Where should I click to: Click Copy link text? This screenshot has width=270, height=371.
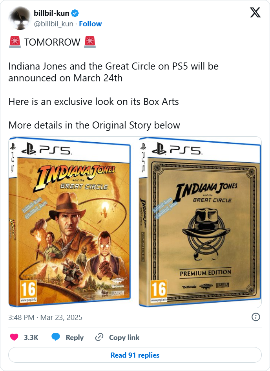click(x=124, y=338)
